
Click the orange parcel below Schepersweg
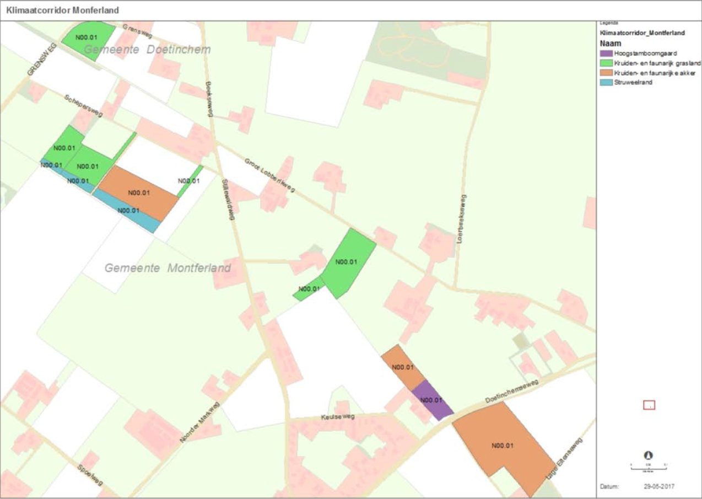click(139, 192)
